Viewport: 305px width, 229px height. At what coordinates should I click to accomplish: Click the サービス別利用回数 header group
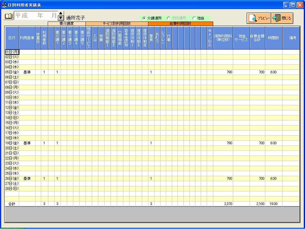117,23
